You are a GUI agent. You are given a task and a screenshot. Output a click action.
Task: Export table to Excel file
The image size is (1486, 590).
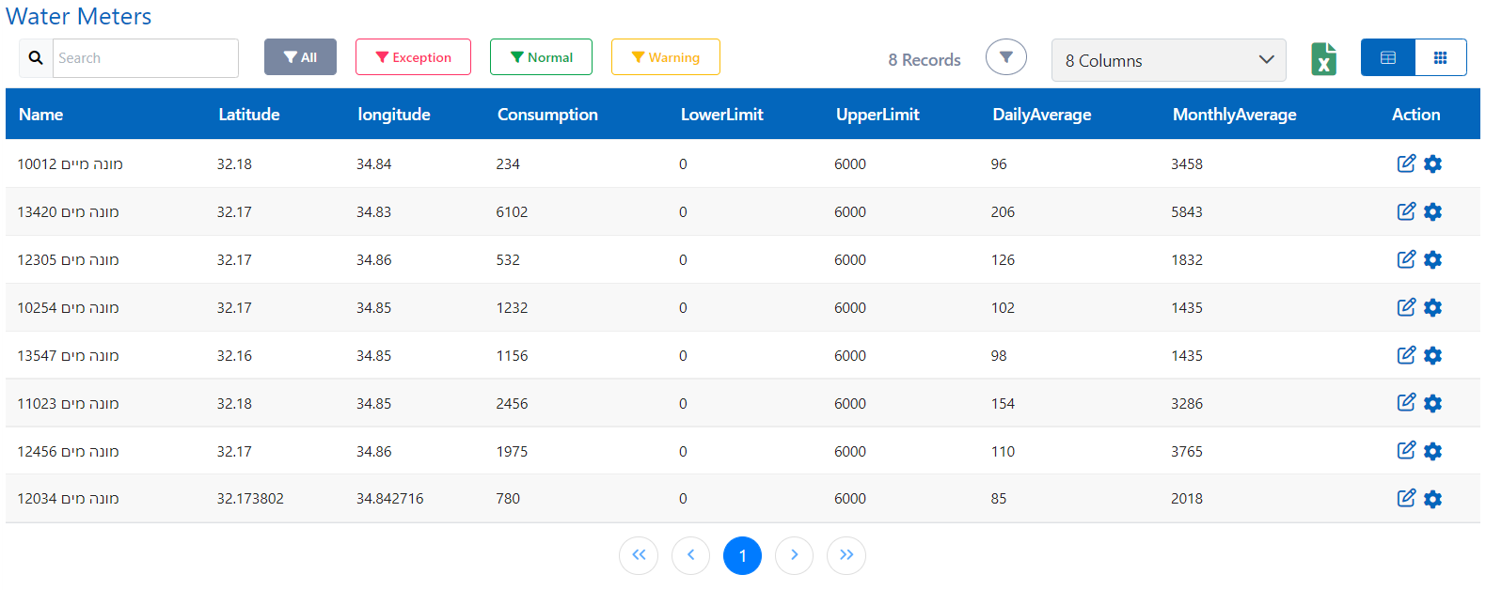pyautogui.click(x=1323, y=58)
